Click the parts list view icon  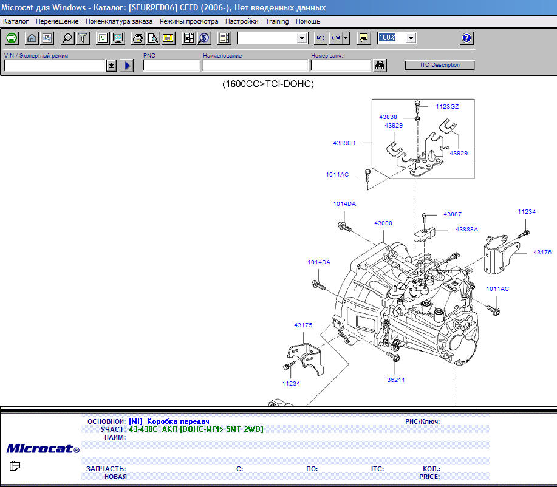225,38
